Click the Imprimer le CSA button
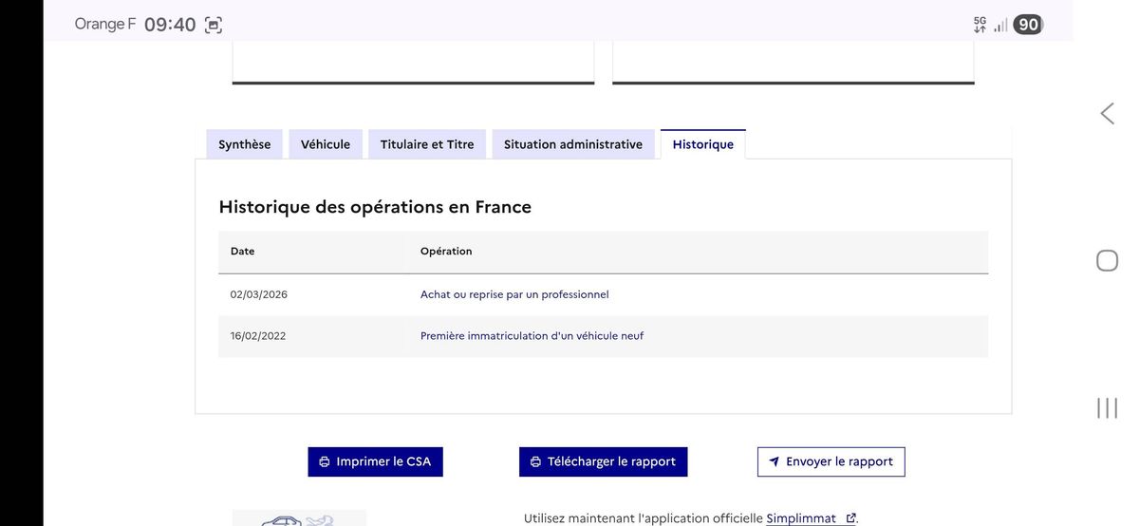Screen dimensions: 1139x526 375,461
